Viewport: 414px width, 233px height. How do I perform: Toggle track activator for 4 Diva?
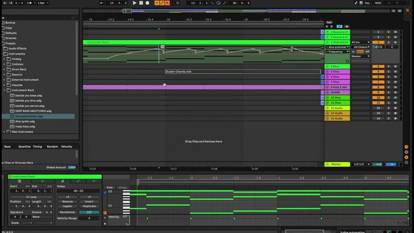point(378,67)
